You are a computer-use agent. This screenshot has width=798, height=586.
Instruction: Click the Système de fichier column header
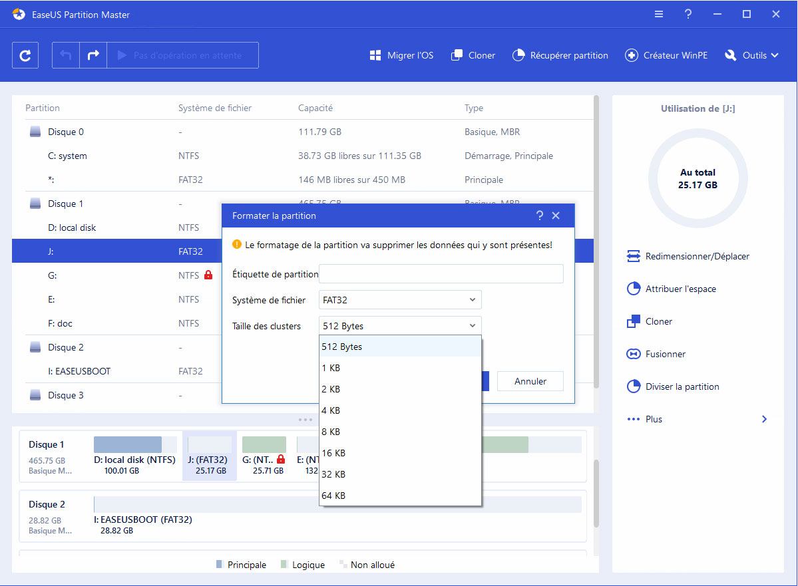215,108
